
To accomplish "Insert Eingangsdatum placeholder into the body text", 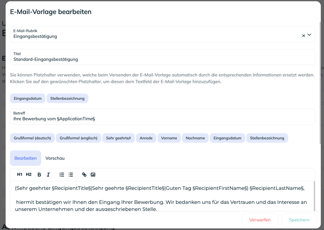I will 227,138.
